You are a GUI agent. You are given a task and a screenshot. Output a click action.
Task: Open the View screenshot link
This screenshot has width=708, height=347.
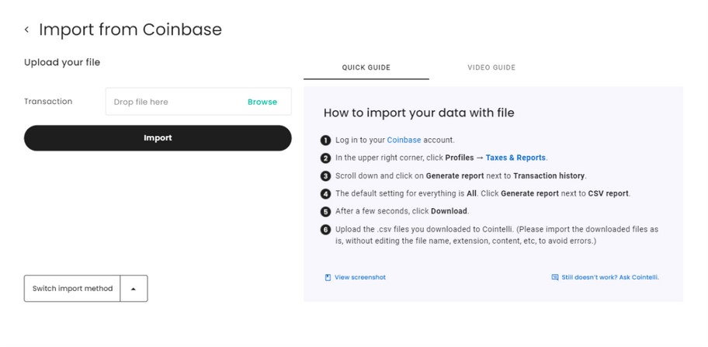359,277
